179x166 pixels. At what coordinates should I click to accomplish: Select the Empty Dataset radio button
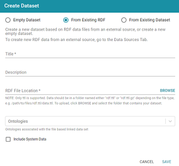tap(8, 20)
